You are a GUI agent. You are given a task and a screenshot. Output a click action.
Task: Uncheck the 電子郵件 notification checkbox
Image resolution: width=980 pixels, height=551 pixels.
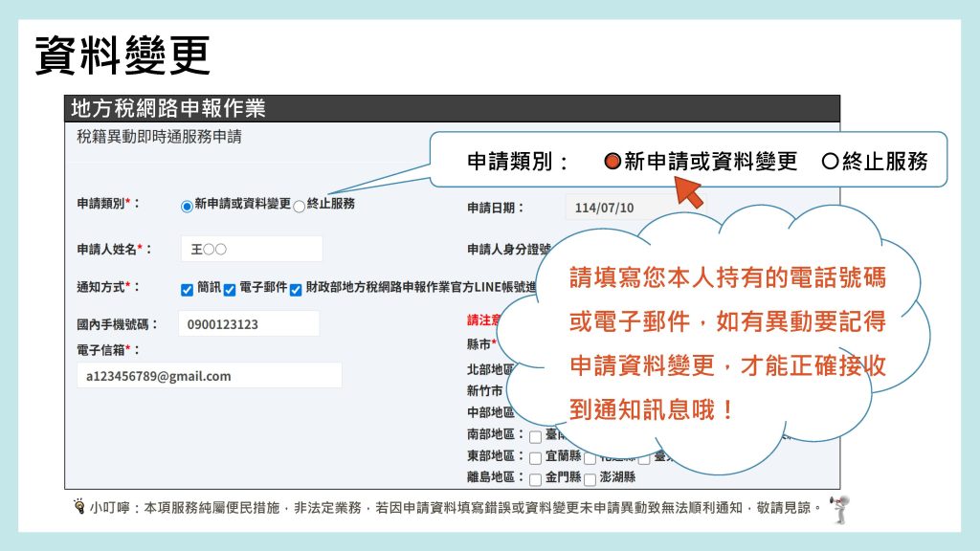pyautogui.click(x=229, y=290)
